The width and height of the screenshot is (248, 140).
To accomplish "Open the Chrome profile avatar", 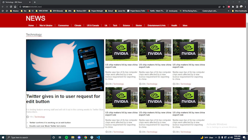I will (x=241, y=7).
